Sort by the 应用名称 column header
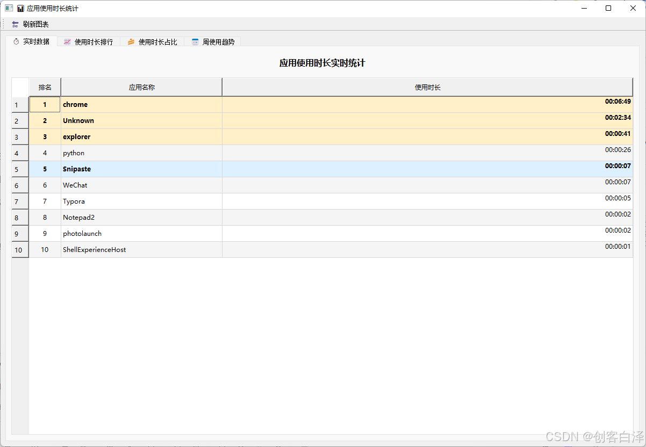 142,87
